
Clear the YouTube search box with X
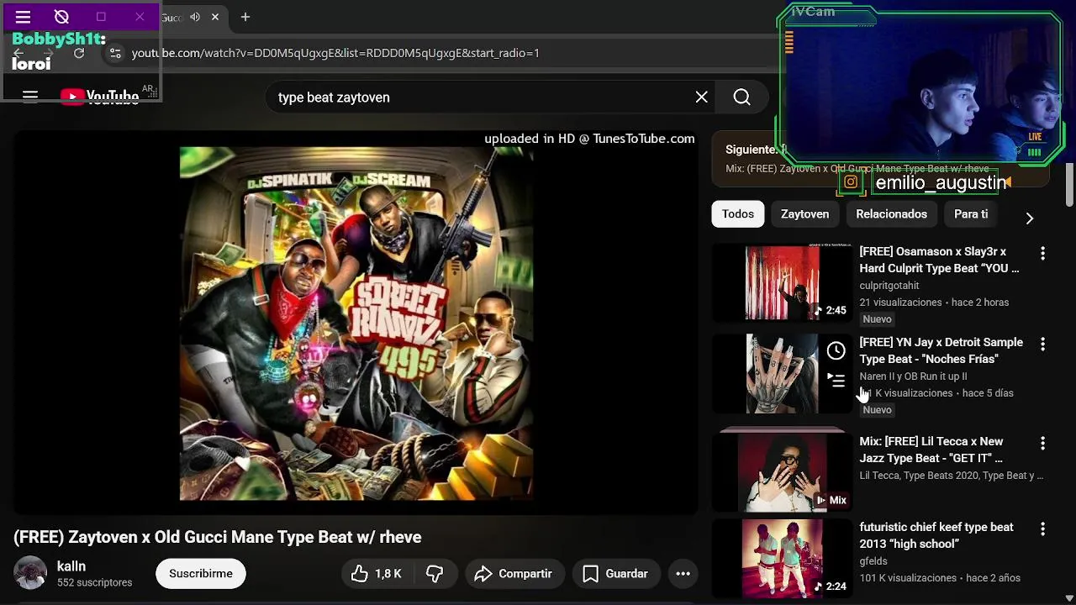(x=702, y=97)
